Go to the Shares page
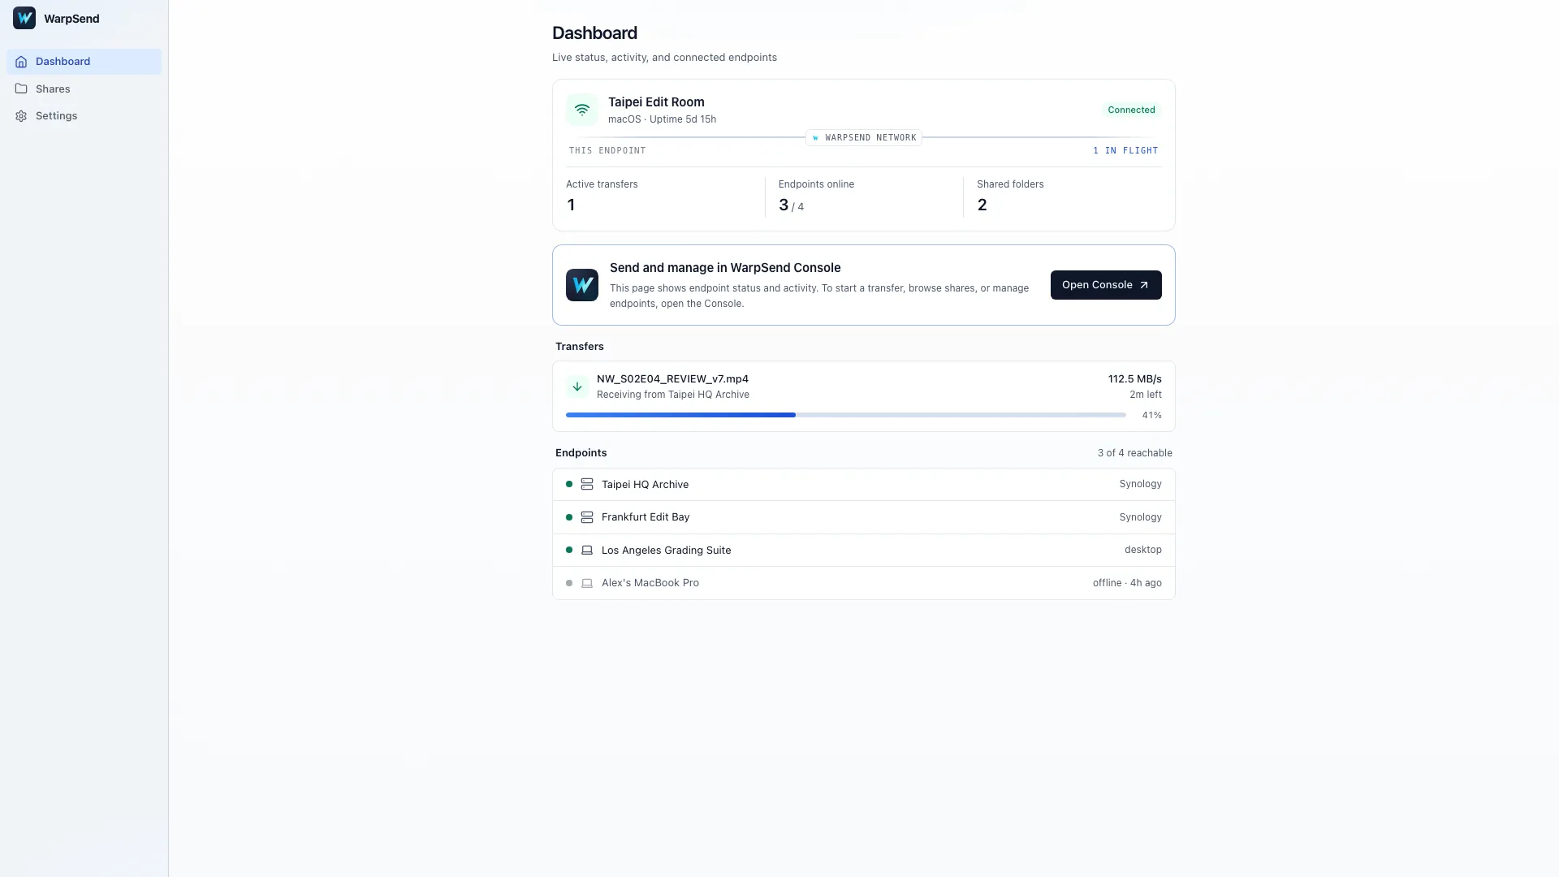The image size is (1559, 877). coord(84,89)
